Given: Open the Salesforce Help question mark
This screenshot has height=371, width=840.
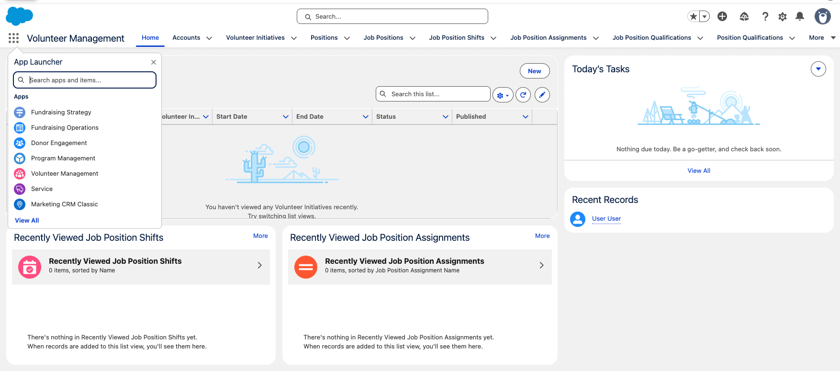Looking at the screenshot, I should [x=765, y=17].
